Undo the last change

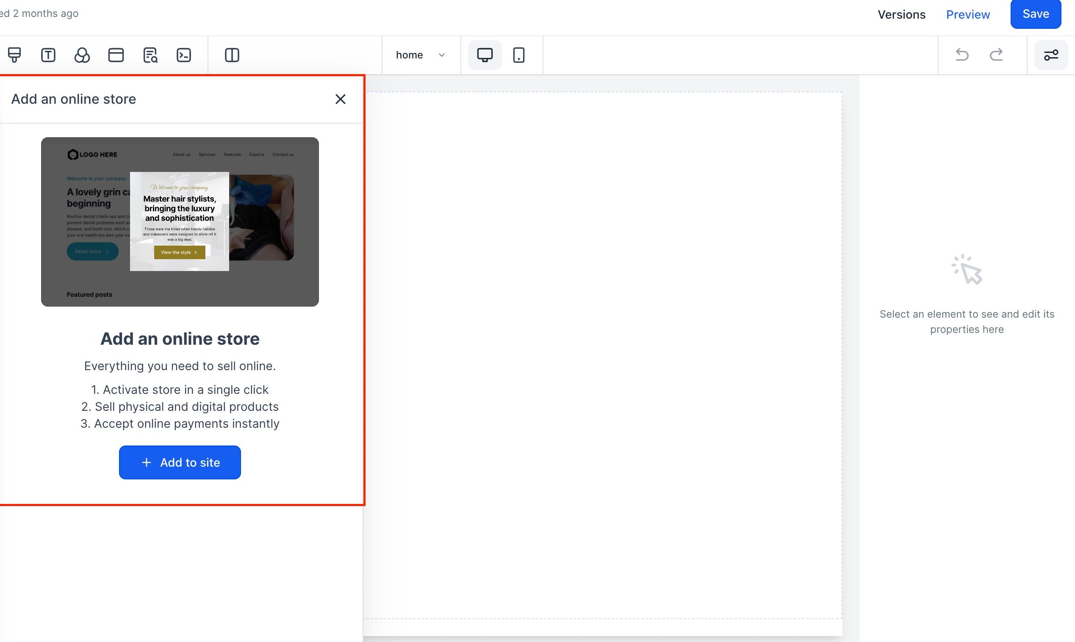pyautogui.click(x=962, y=55)
